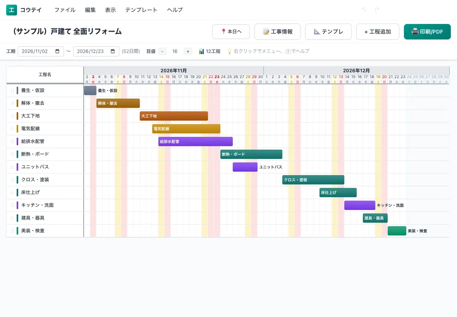
Task: Open the ファイル menu
Action: [x=65, y=10]
